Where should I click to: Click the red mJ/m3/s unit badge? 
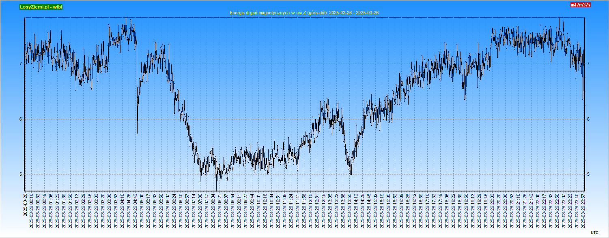point(580,5)
